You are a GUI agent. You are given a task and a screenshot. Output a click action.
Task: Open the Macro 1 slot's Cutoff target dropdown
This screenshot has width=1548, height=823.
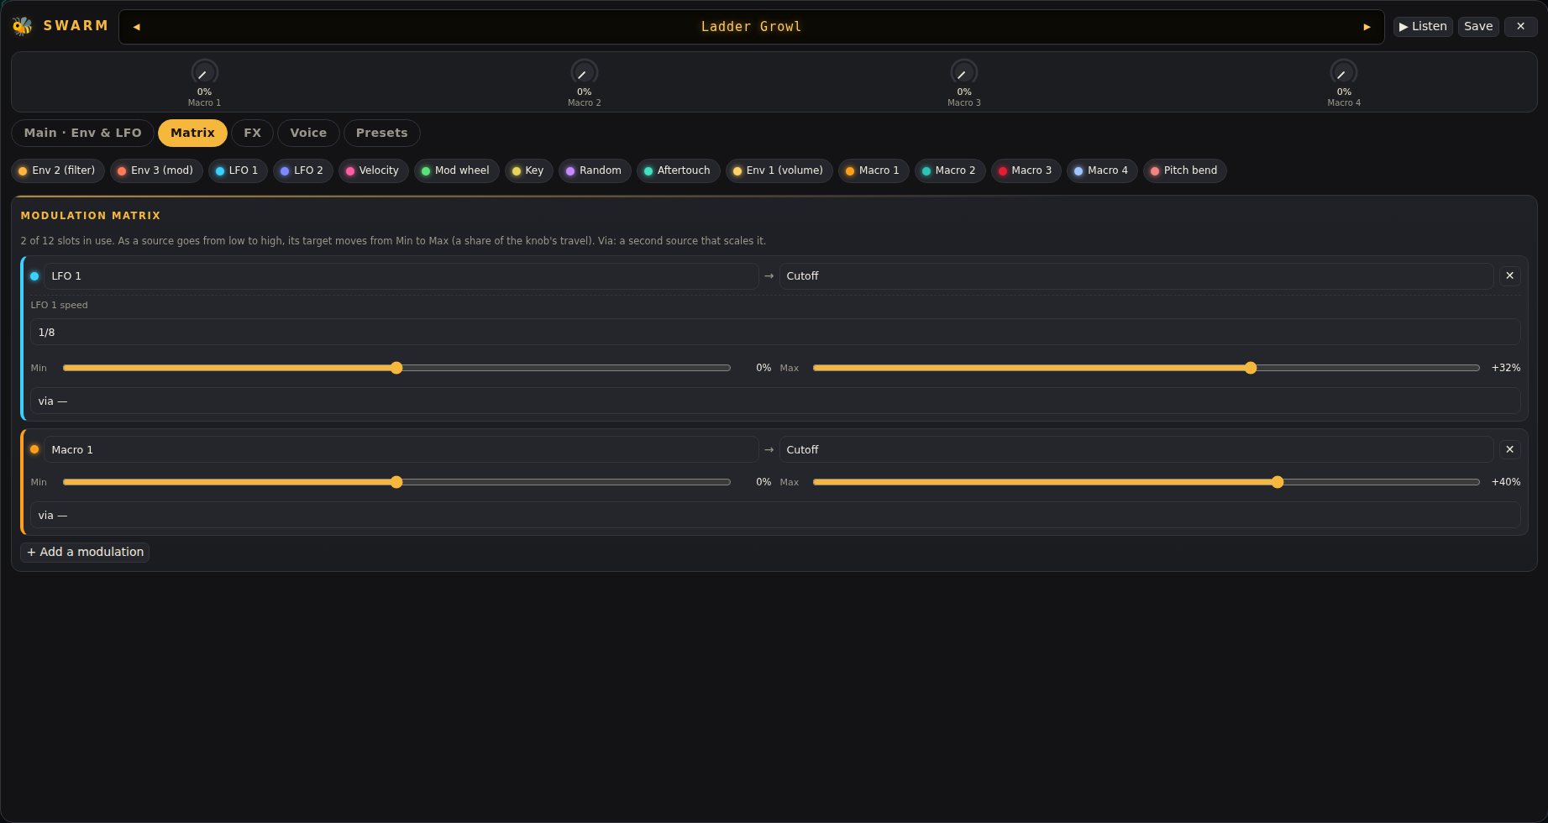pyautogui.click(x=1136, y=449)
